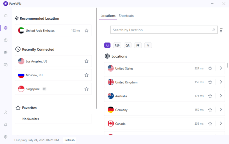Select the P2P filter tab

click(x=117, y=46)
